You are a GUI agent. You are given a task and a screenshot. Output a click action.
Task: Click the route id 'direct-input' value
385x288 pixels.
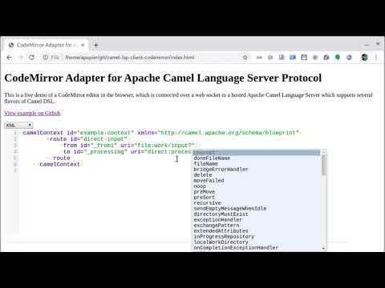pos(103,139)
